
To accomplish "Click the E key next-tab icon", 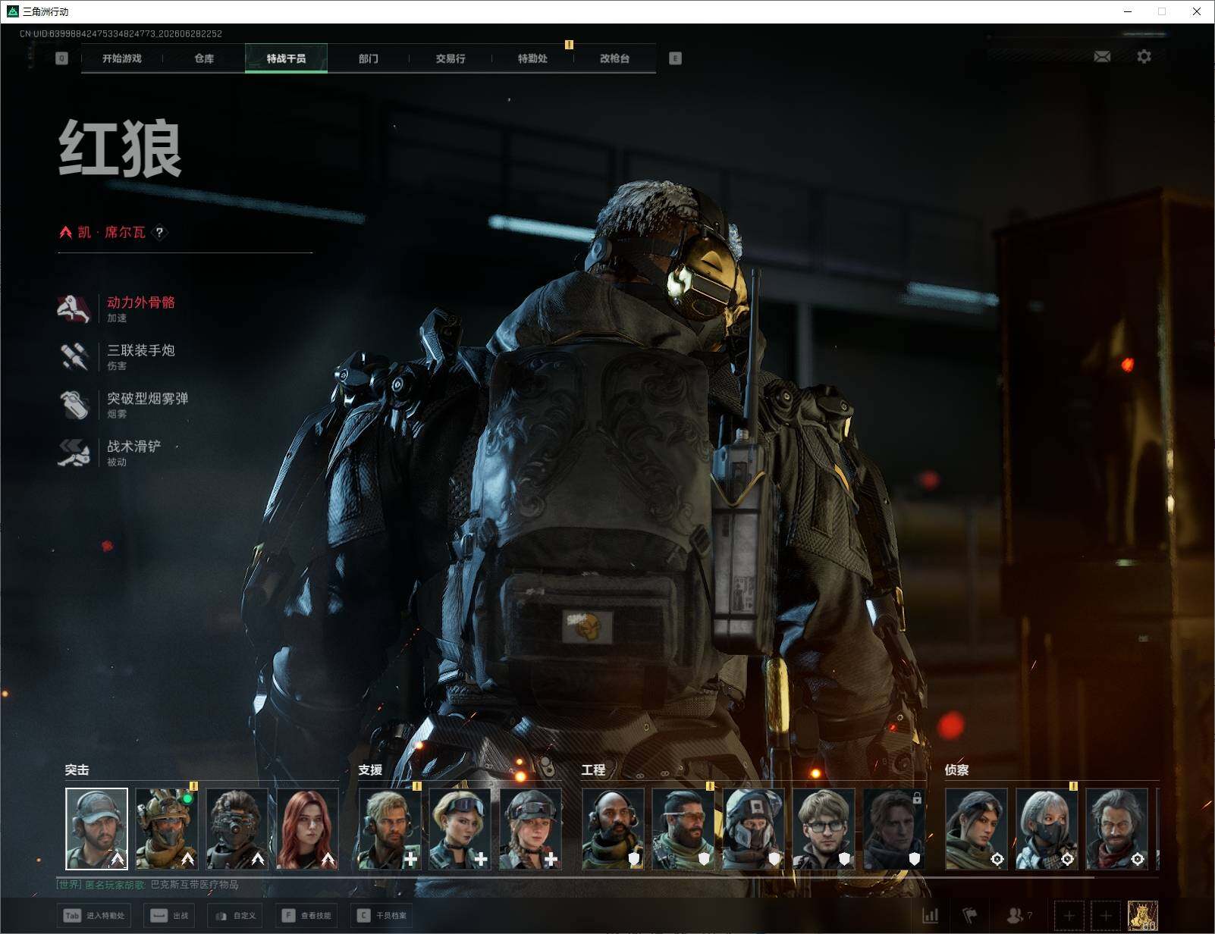I will tap(675, 58).
